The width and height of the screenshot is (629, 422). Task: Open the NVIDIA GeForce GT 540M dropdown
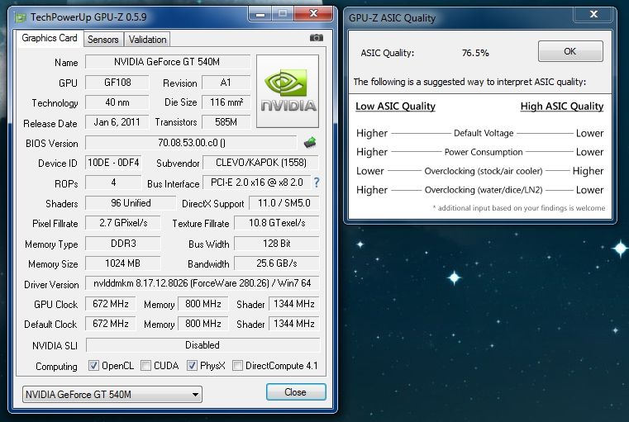(x=112, y=395)
